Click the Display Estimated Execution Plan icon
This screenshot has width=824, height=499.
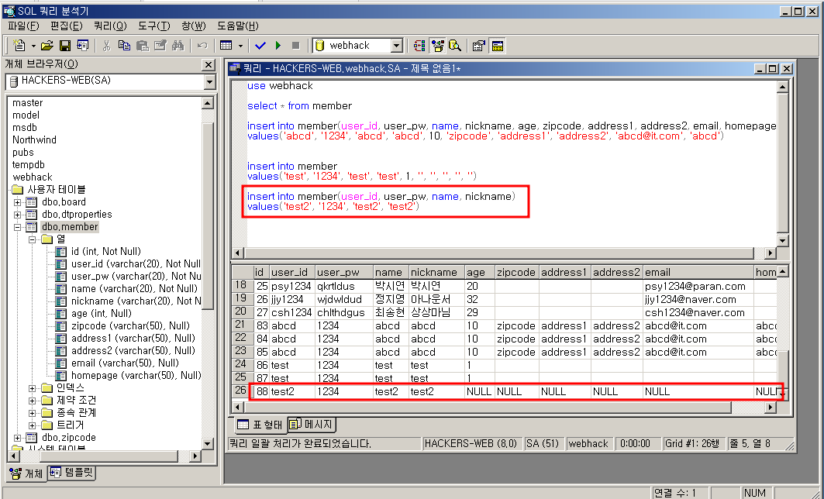(419, 46)
